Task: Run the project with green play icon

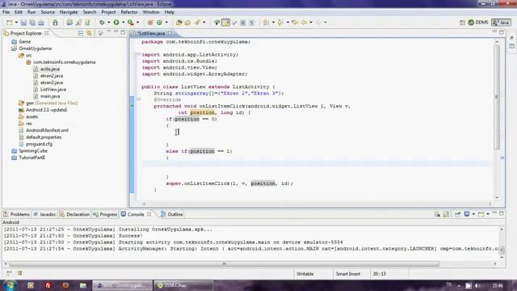Action: (116, 23)
